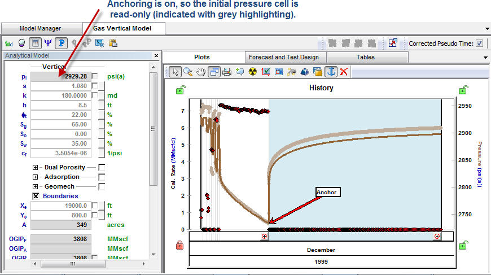Select the pan hand tool
The height and width of the screenshot is (275, 491).
point(201,71)
